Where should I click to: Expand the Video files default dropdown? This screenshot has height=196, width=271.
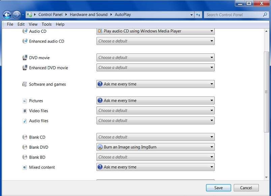[x=155, y=111]
